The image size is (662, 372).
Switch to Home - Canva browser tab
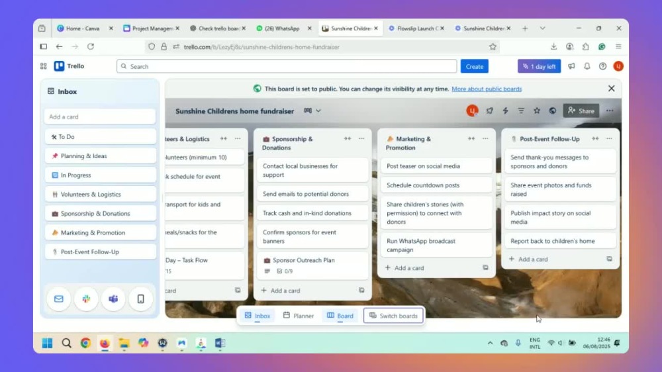point(83,28)
